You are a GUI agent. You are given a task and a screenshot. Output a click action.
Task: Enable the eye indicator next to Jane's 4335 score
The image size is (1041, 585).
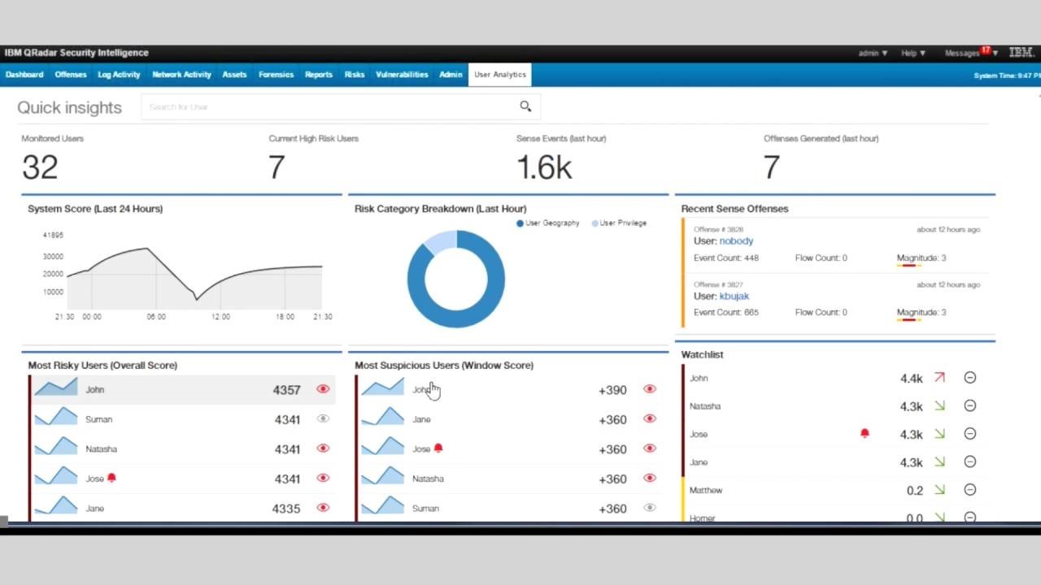323,508
